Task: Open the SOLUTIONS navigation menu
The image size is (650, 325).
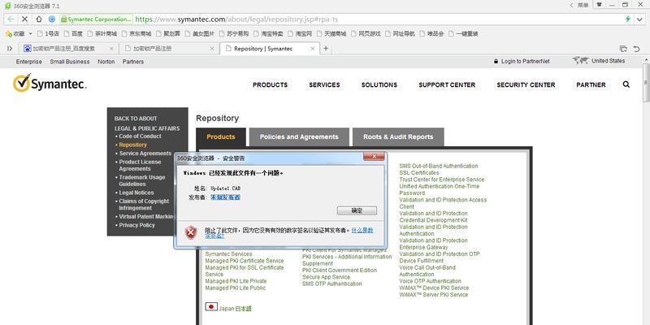Action: [379, 84]
